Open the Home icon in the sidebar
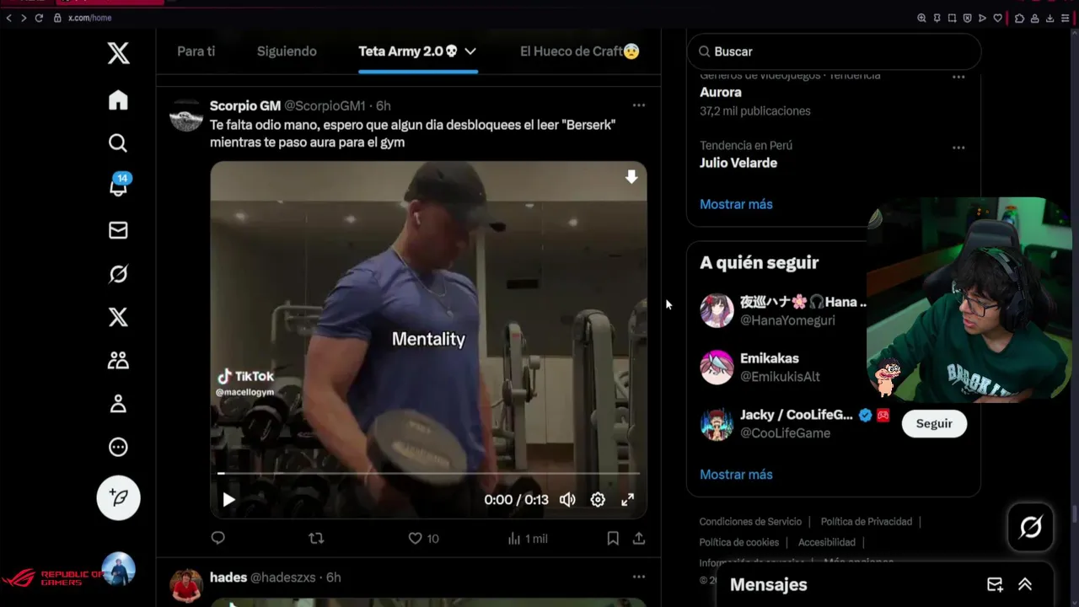This screenshot has width=1079, height=607. click(x=118, y=100)
